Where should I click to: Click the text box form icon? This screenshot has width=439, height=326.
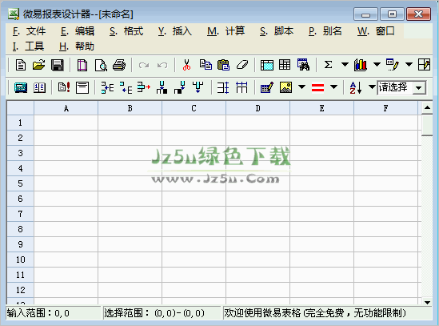(82, 87)
